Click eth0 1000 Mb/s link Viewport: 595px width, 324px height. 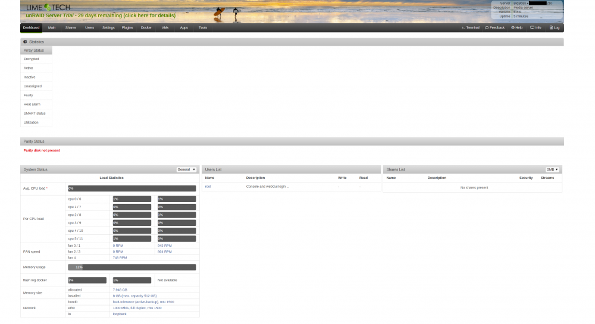(137, 308)
